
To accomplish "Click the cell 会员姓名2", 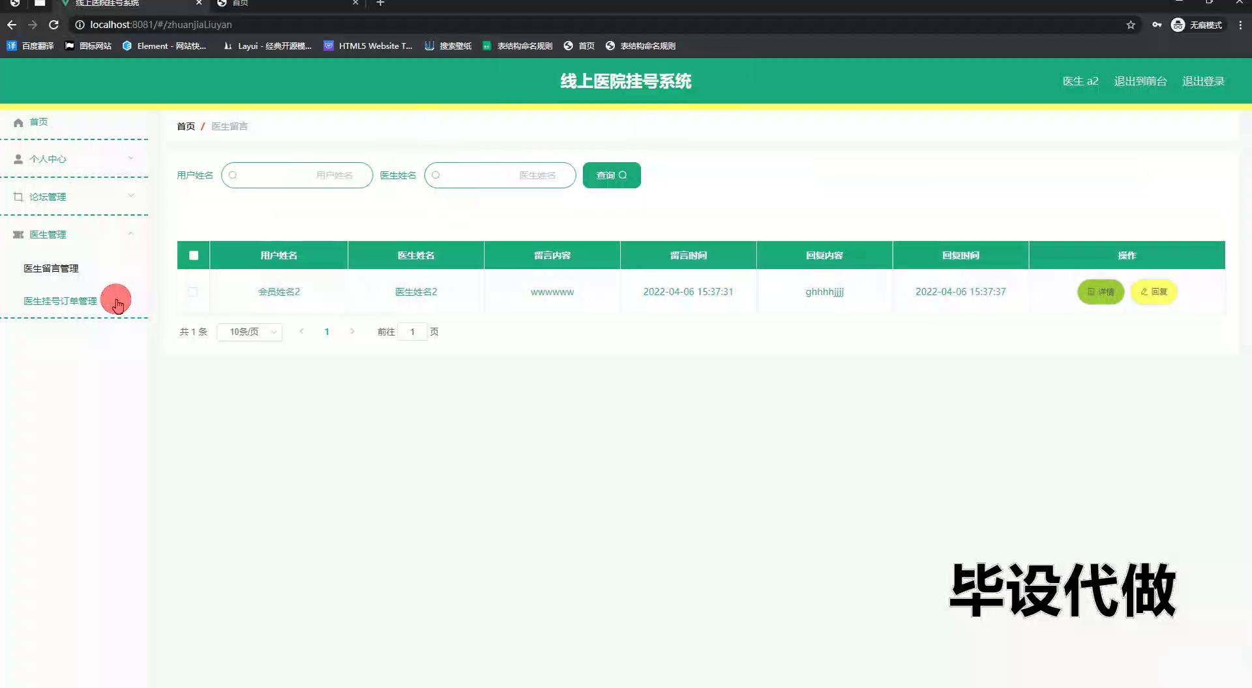I will coord(279,292).
